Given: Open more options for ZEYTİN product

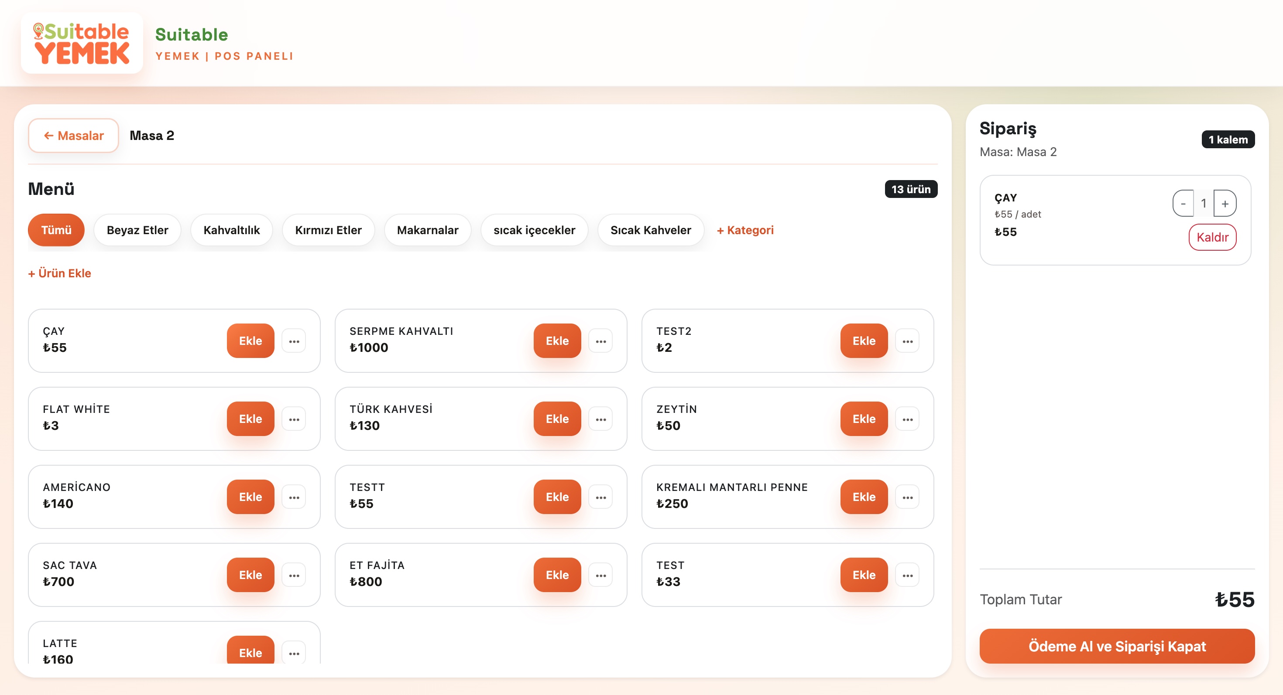Looking at the screenshot, I should click(907, 419).
